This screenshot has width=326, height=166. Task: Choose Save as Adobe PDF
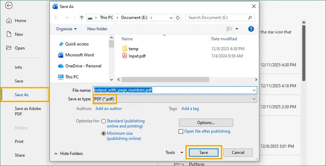coord(28,111)
